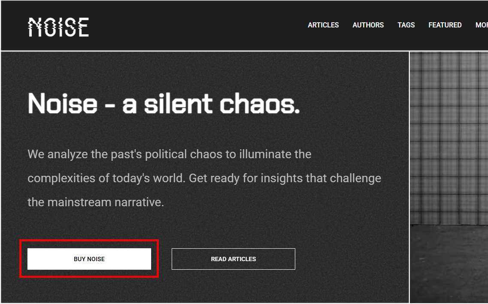Viewport: 488px width, 304px height.
Task: Click 'the mainstream narrative.' line
Action: click(x=96, y=202)
